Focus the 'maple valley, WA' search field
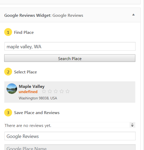The height and width of the screenshot is (150, 144). (x=70, y=46)
